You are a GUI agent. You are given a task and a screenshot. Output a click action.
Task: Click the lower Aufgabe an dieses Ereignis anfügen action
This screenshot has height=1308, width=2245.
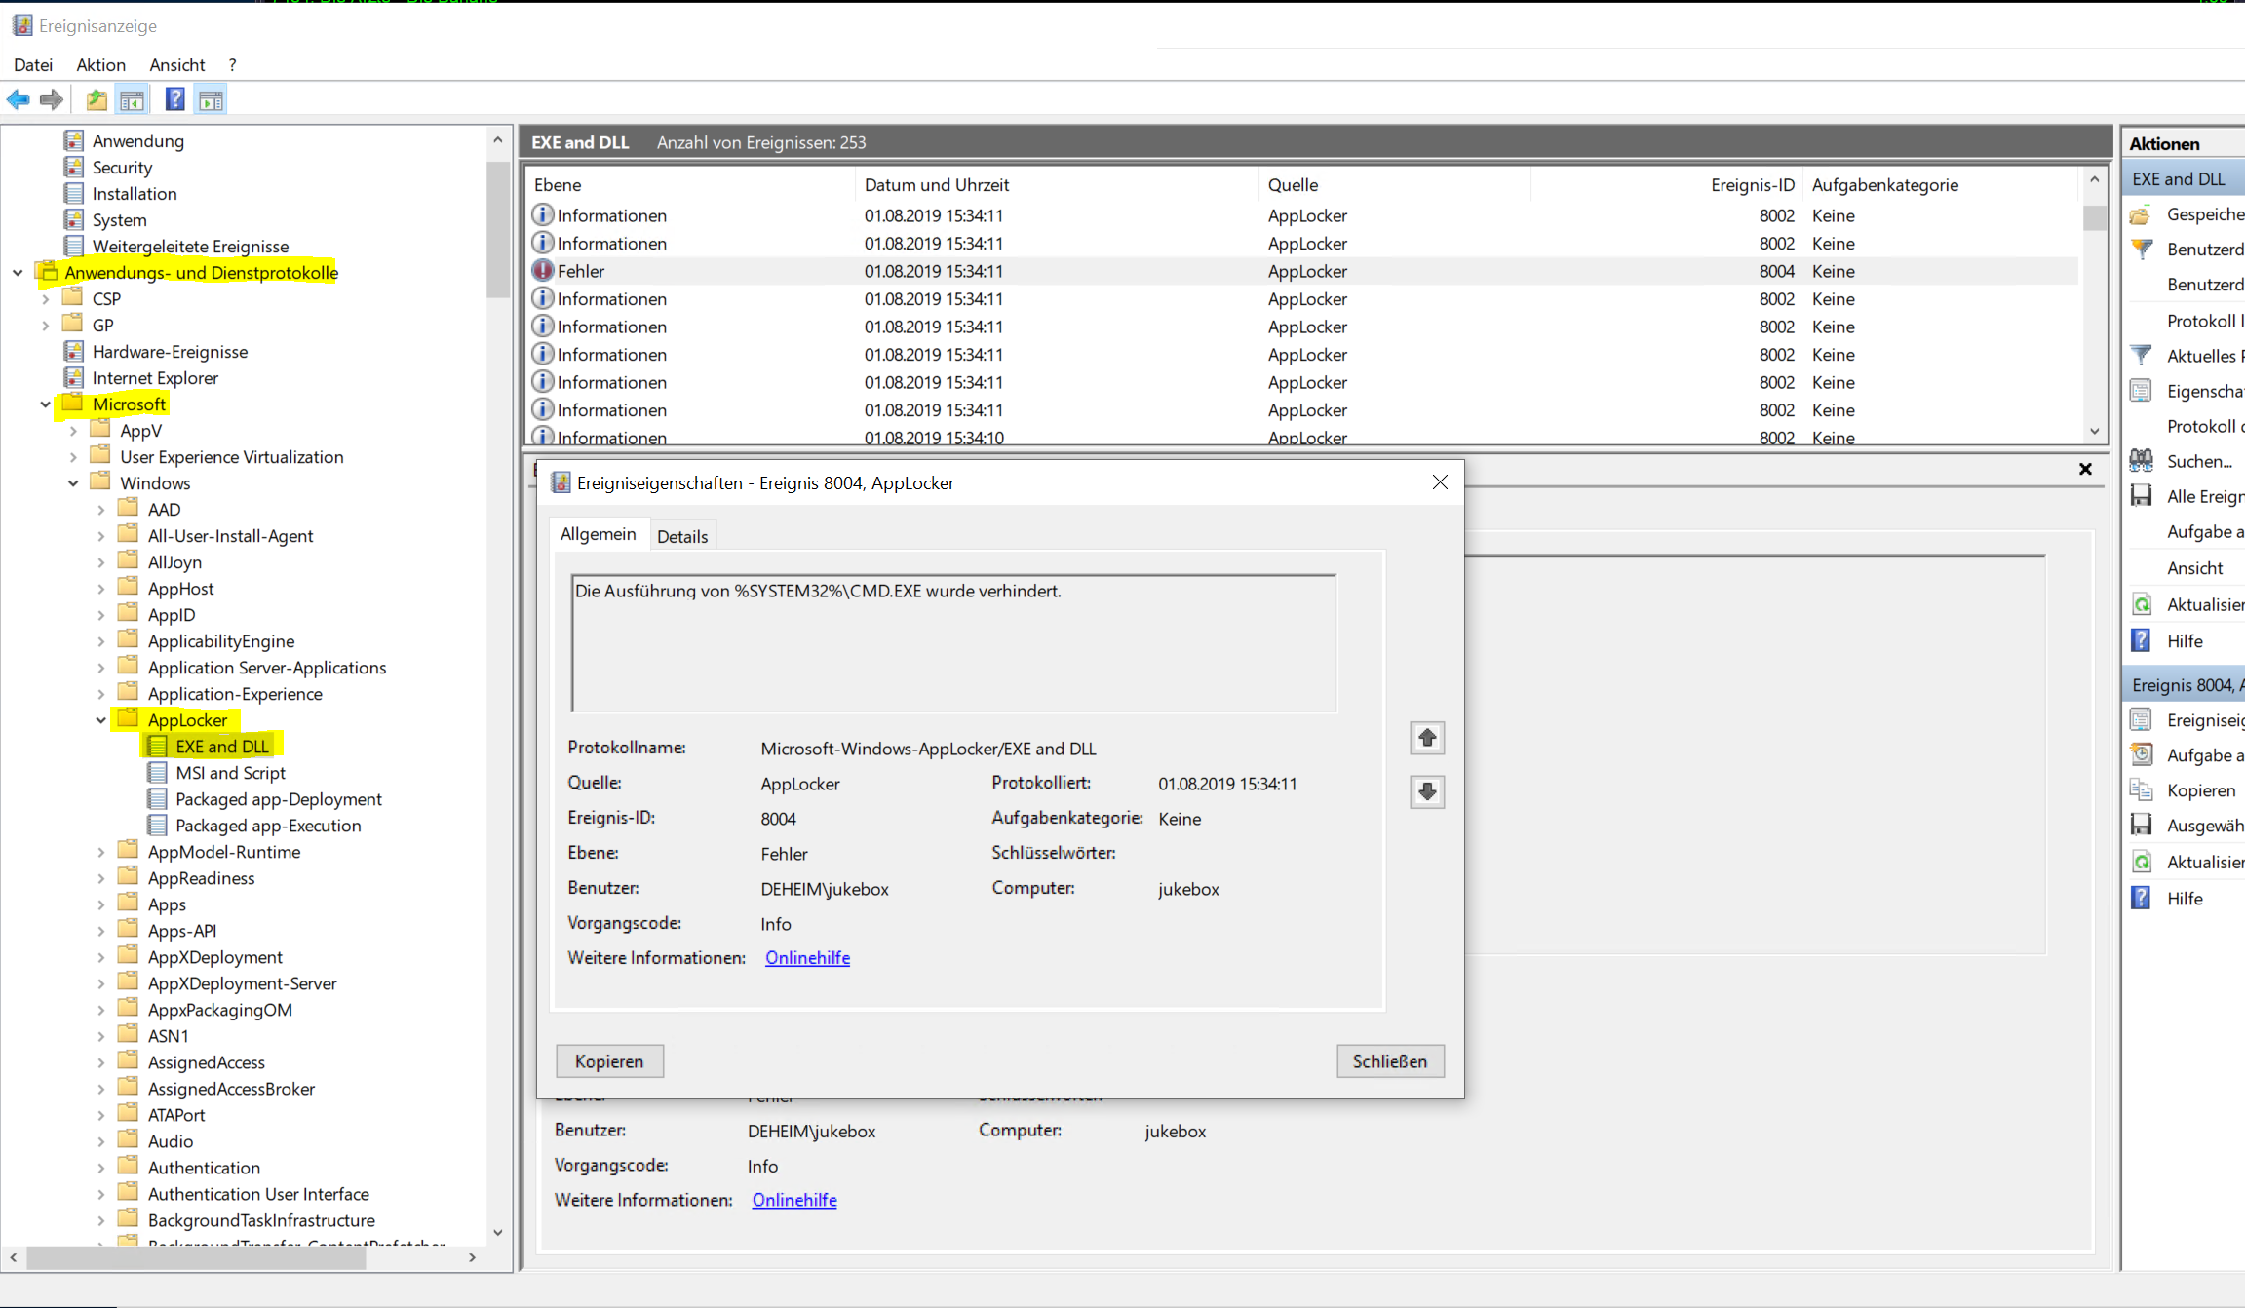(x=2205, y=755)
